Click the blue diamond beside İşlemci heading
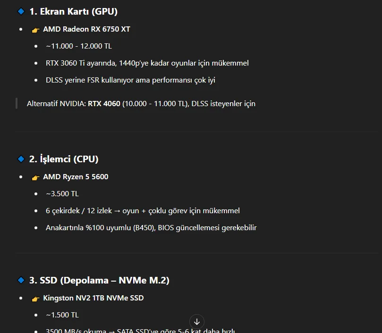This screenshot has width=382, height=333. 21,159
